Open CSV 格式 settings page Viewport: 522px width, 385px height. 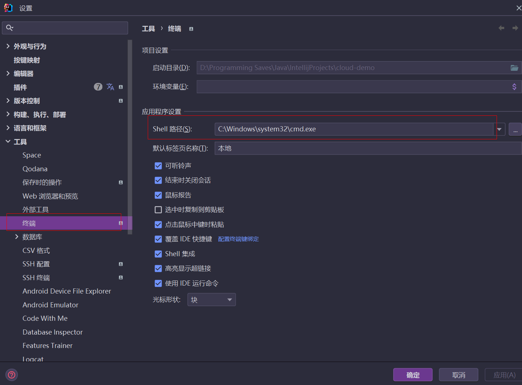click(36, 250)
